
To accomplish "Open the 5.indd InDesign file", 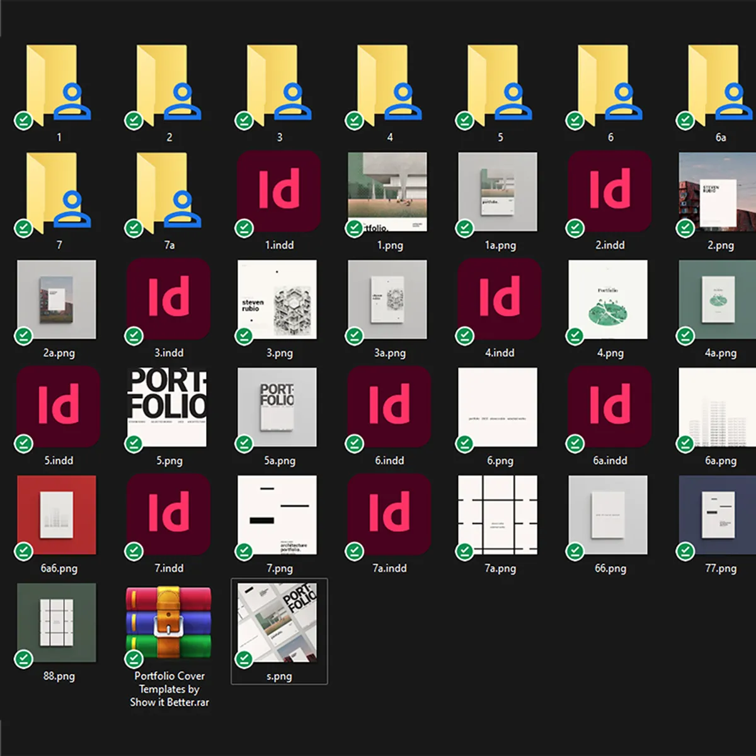I will click(x=57, y=406).
